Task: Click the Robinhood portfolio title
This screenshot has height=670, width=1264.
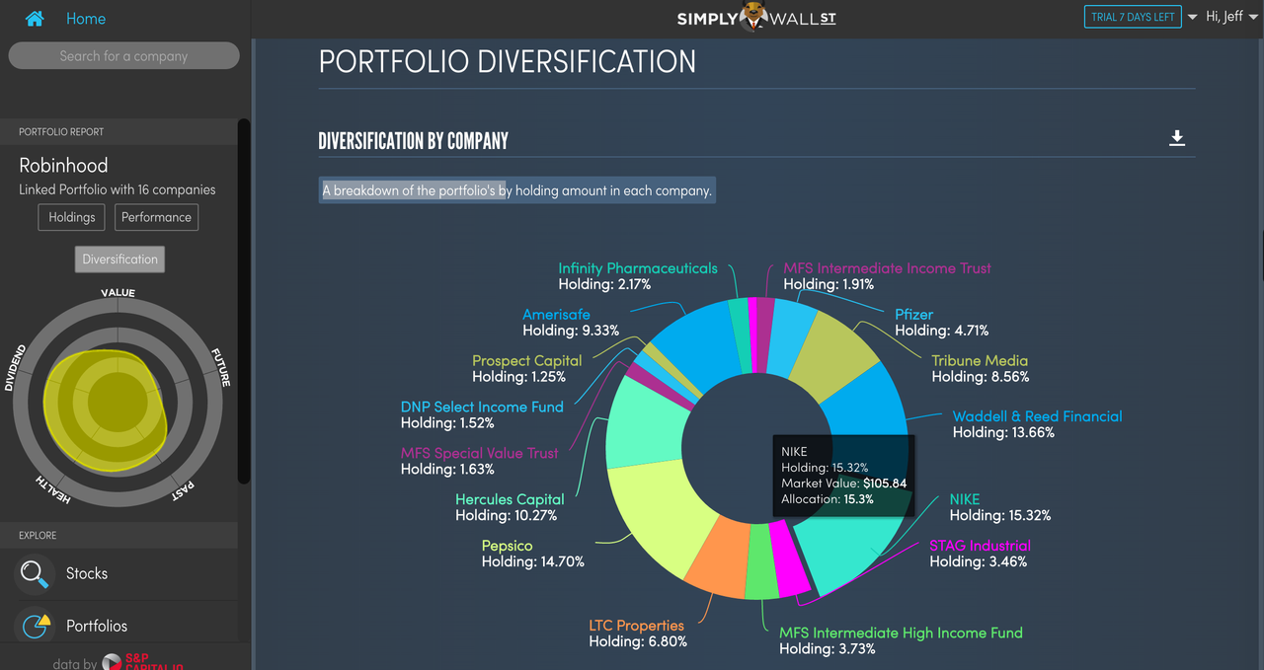Action: point(63,165)
